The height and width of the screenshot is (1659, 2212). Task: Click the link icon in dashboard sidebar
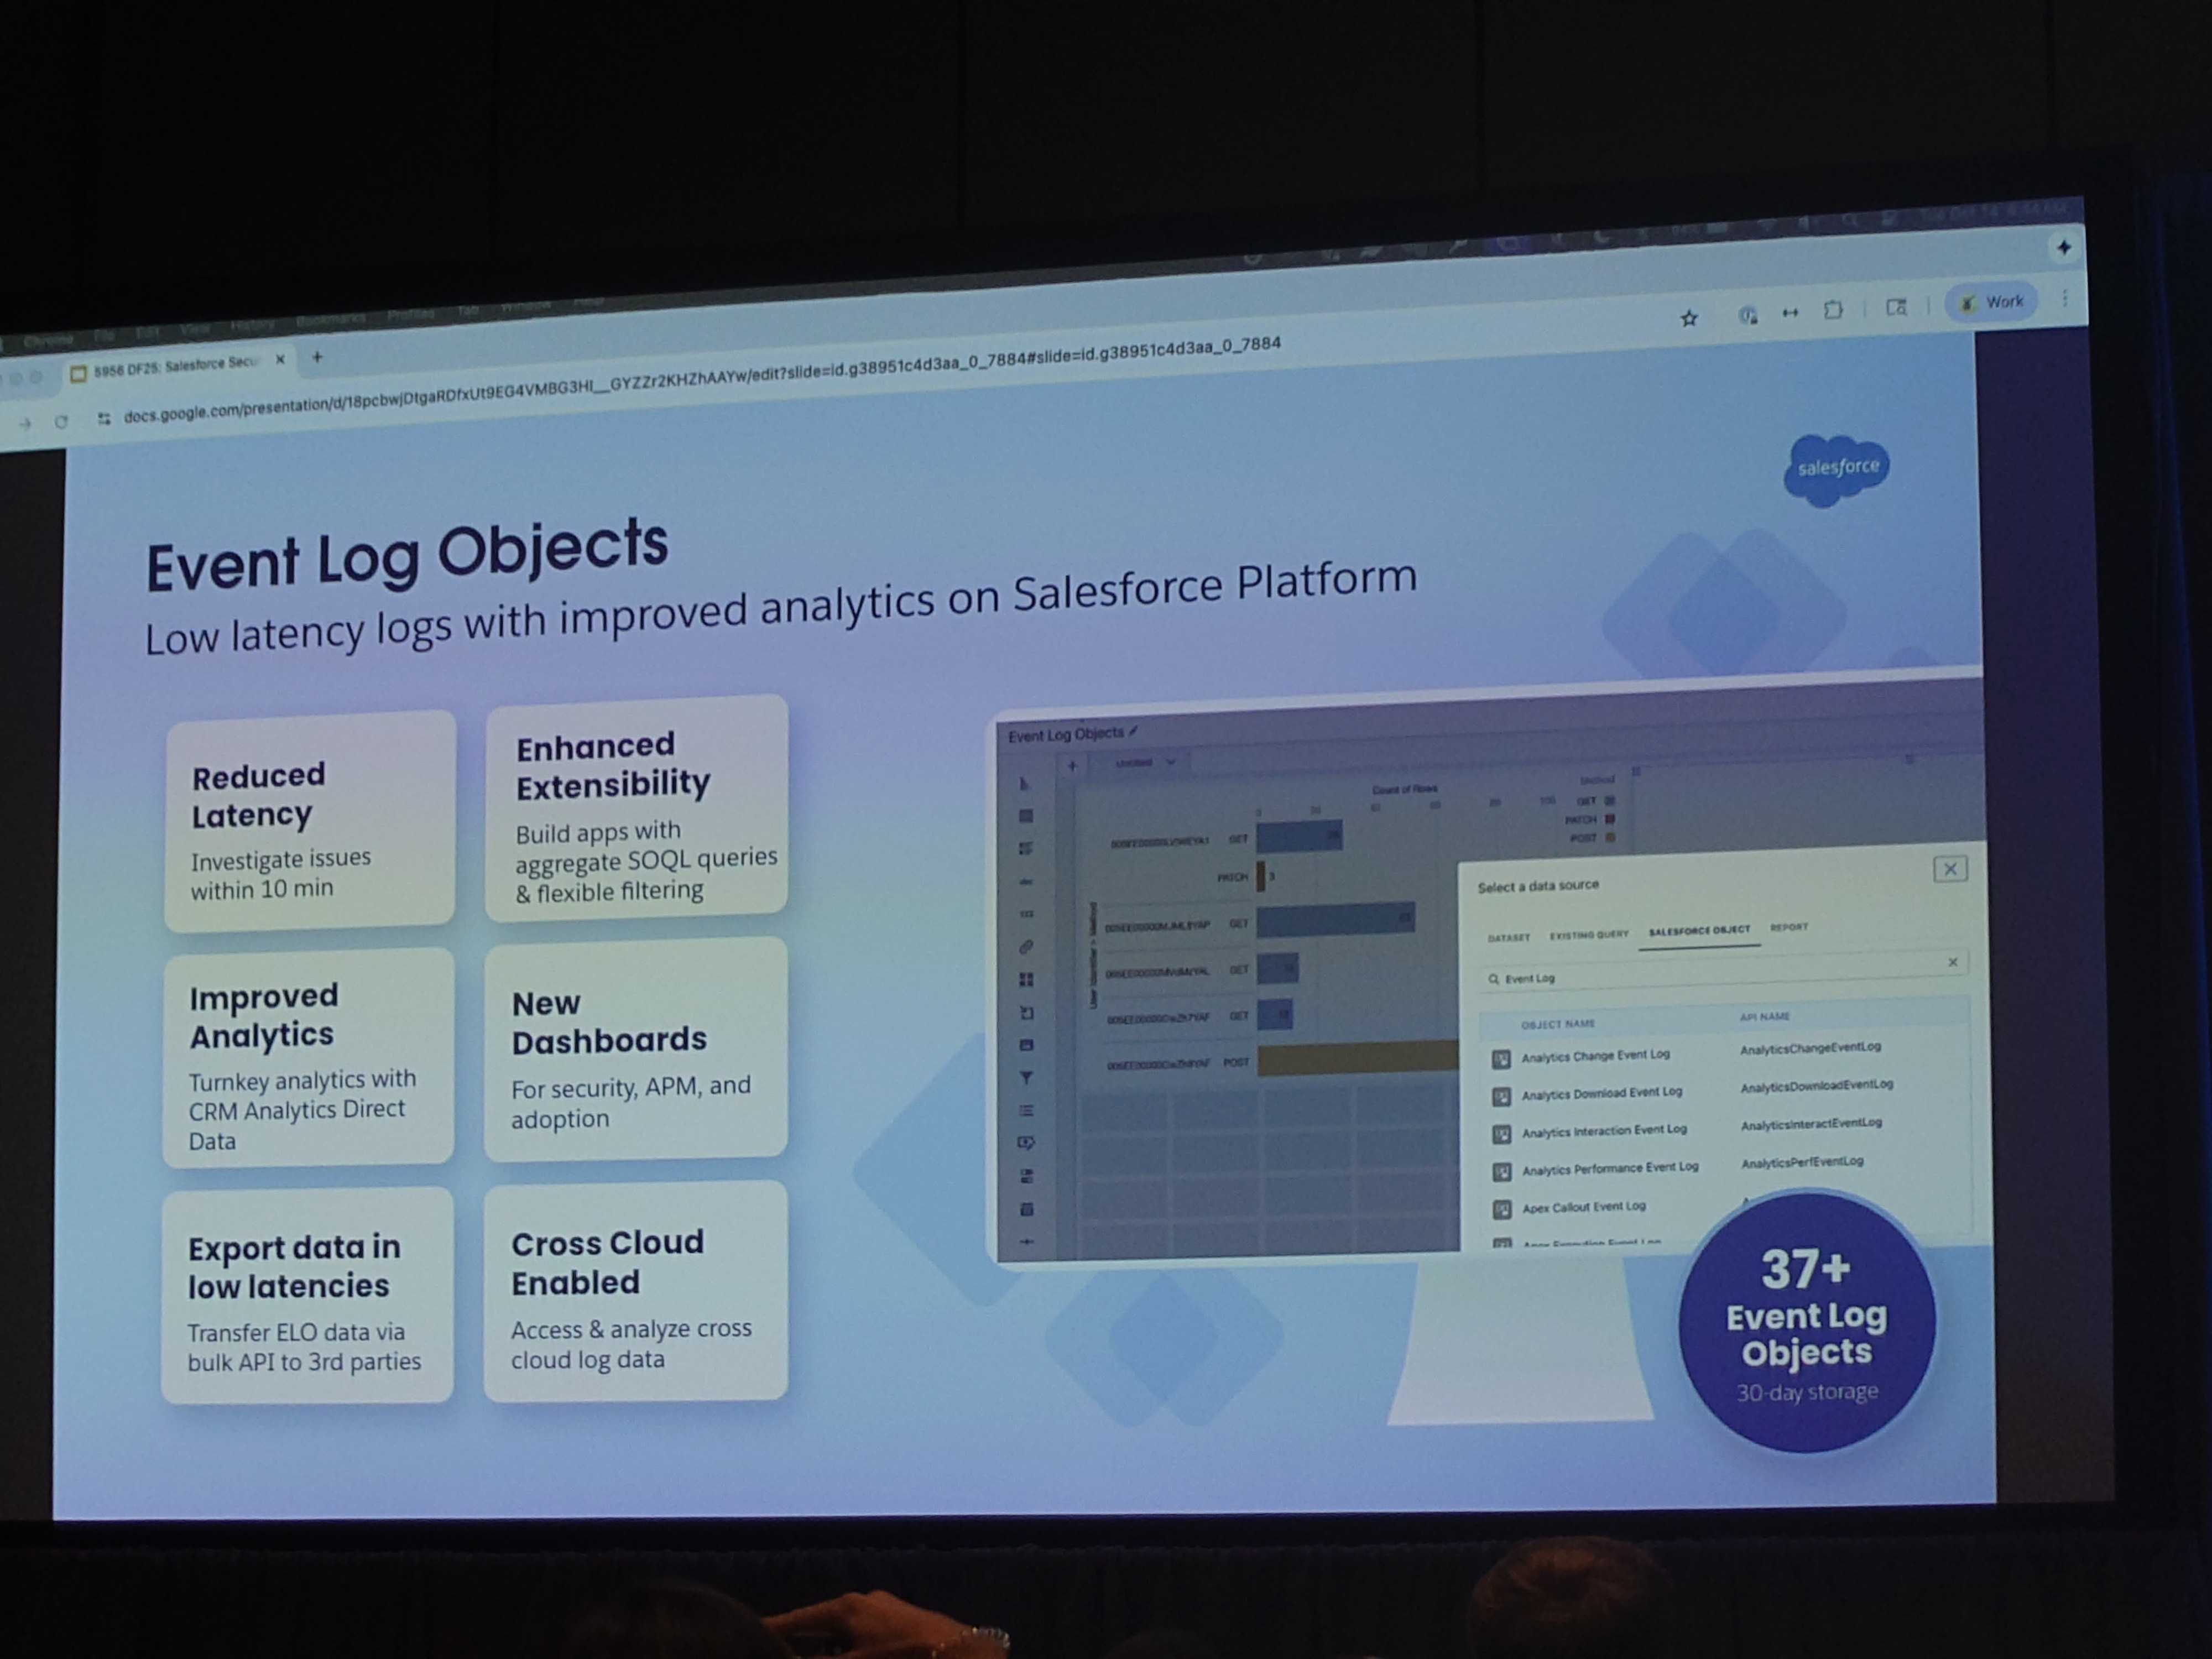1026,946
